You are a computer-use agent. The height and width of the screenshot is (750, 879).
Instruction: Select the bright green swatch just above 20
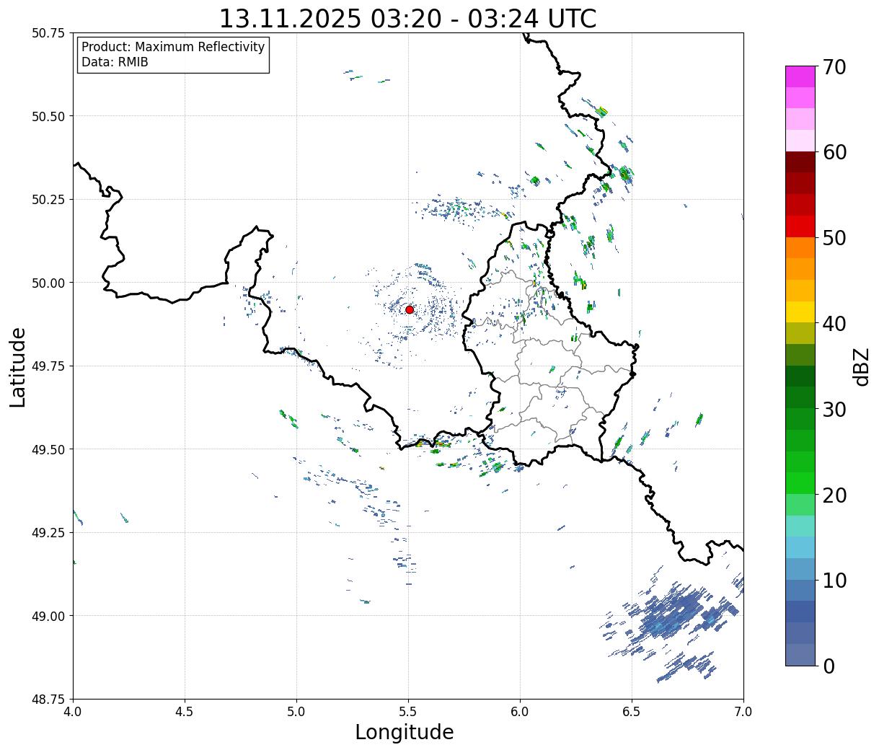[x=800, y=482]
